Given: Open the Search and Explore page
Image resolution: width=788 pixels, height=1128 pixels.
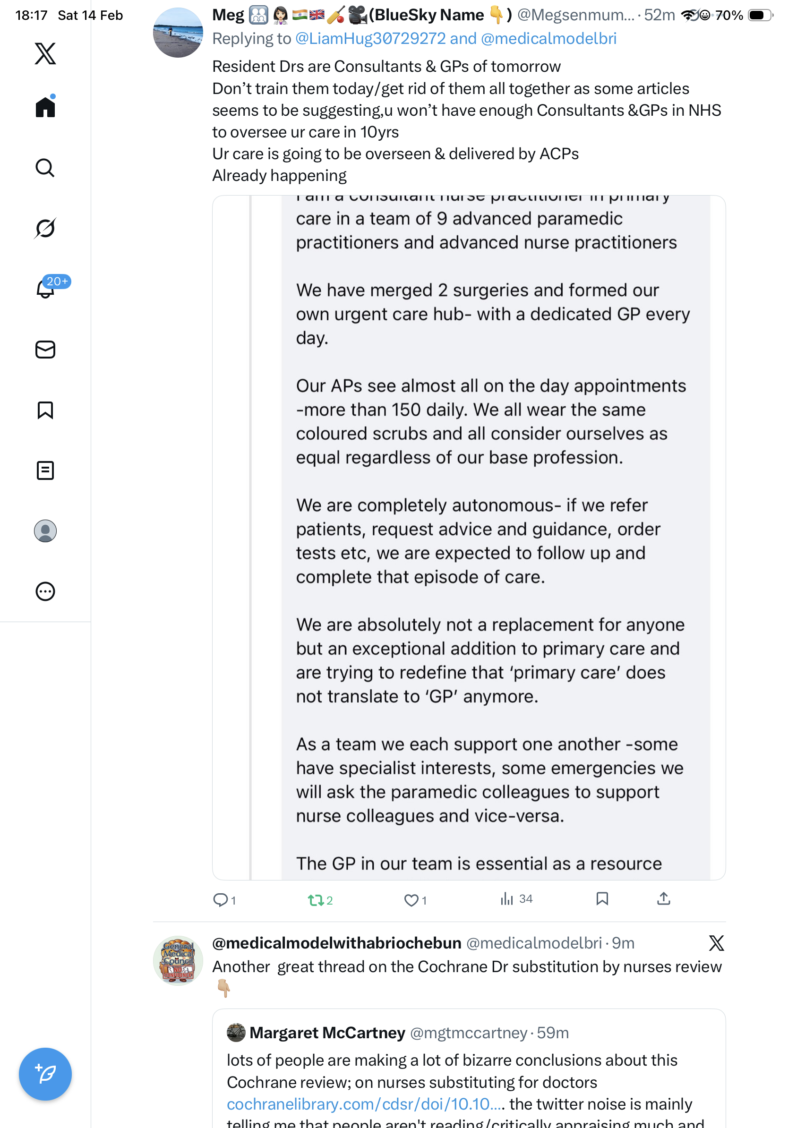Looking at the screenshot, I should point(45,168).
